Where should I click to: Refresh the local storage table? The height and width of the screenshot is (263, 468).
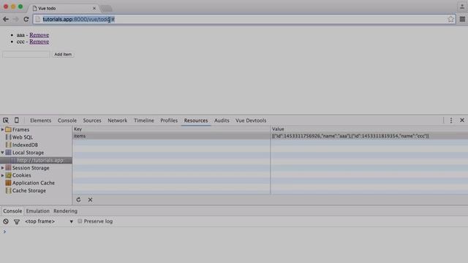point(78,199)
